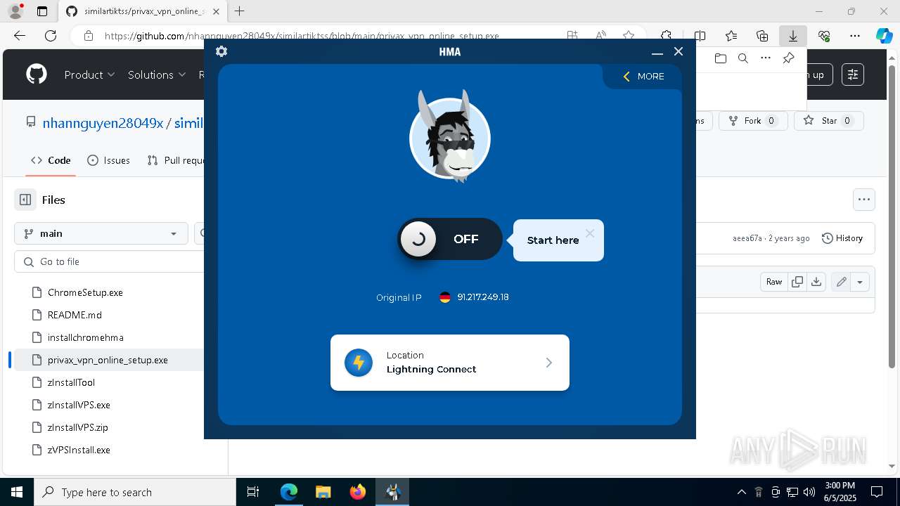
Task: Select privax_vpn_online_setup.exe in file tree
Action: coord(108,360)
